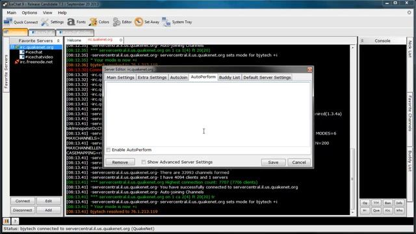Screen dimensions: 416x234
Task: Click the chat scrollbar down arrow
Action: [x=352, y=213]
